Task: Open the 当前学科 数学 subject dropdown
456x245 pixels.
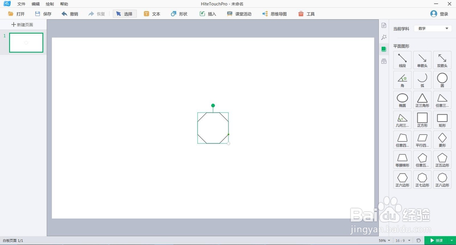Action: pos(433,28)
